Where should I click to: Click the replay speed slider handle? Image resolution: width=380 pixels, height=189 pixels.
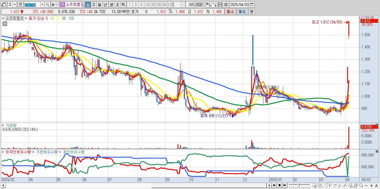pos(299,185)
